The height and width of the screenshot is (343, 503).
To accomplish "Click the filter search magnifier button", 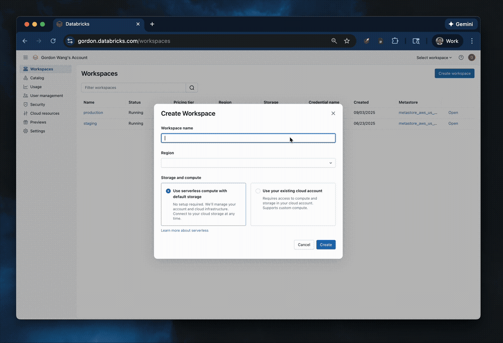I will pyautogui.click(x=192, y=88).
